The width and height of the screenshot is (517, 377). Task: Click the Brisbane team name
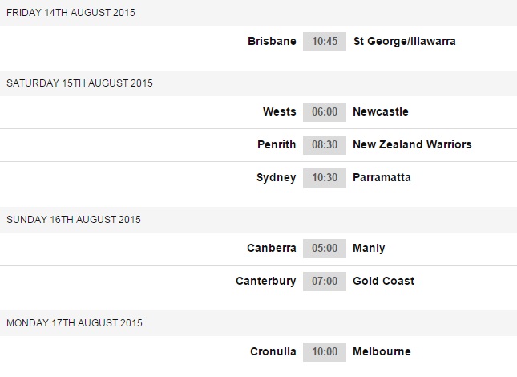tap(272, 41)
